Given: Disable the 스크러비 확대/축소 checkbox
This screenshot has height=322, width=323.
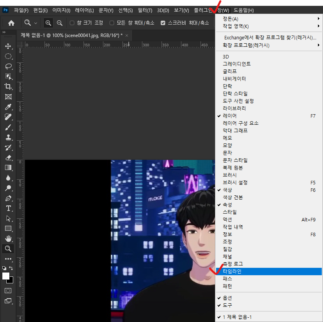Looking at the screenshot, I should (x=163, y=23).
